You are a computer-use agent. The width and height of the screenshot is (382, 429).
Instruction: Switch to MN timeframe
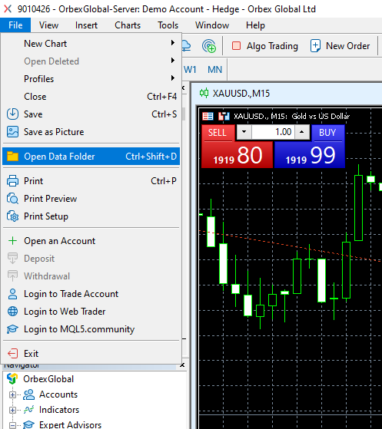point(214,70)
